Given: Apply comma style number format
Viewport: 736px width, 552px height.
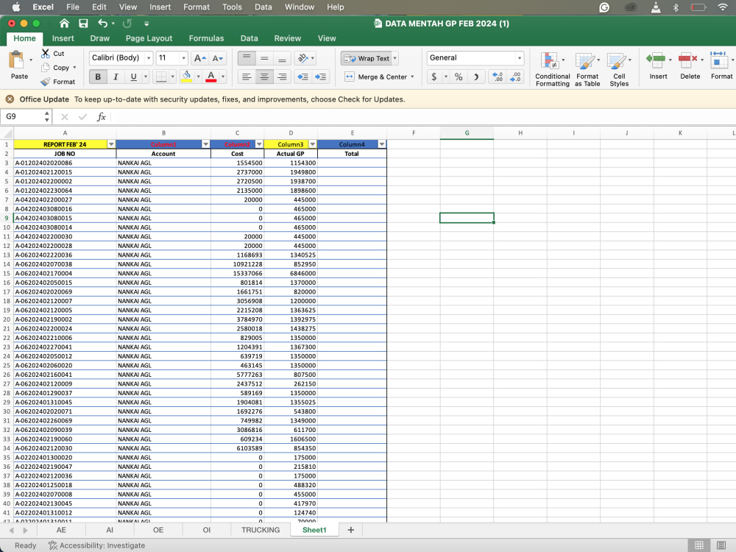Looking at the screenshot, I should coord(476,77).
